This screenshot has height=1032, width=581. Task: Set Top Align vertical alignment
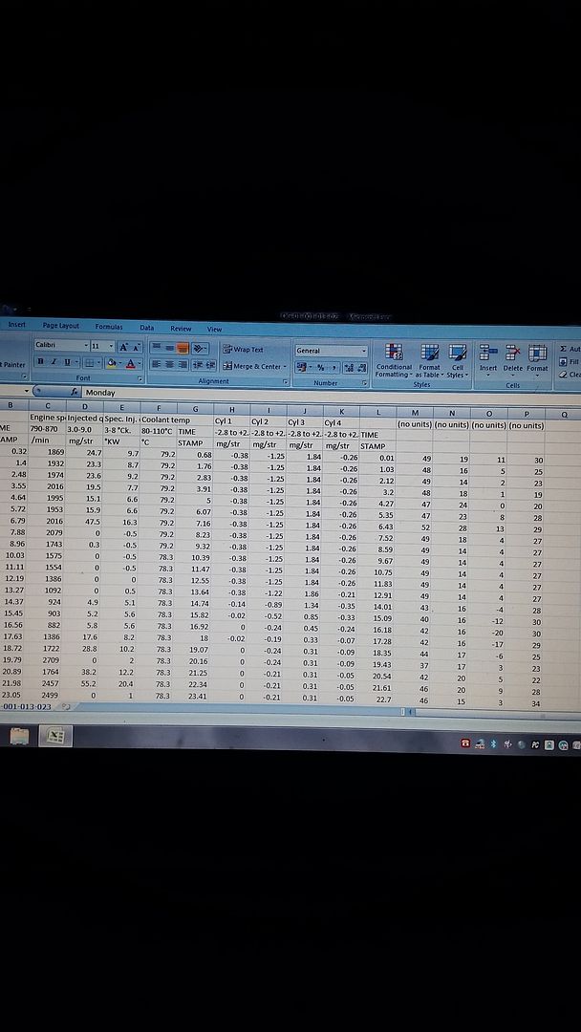click(157, 348)
